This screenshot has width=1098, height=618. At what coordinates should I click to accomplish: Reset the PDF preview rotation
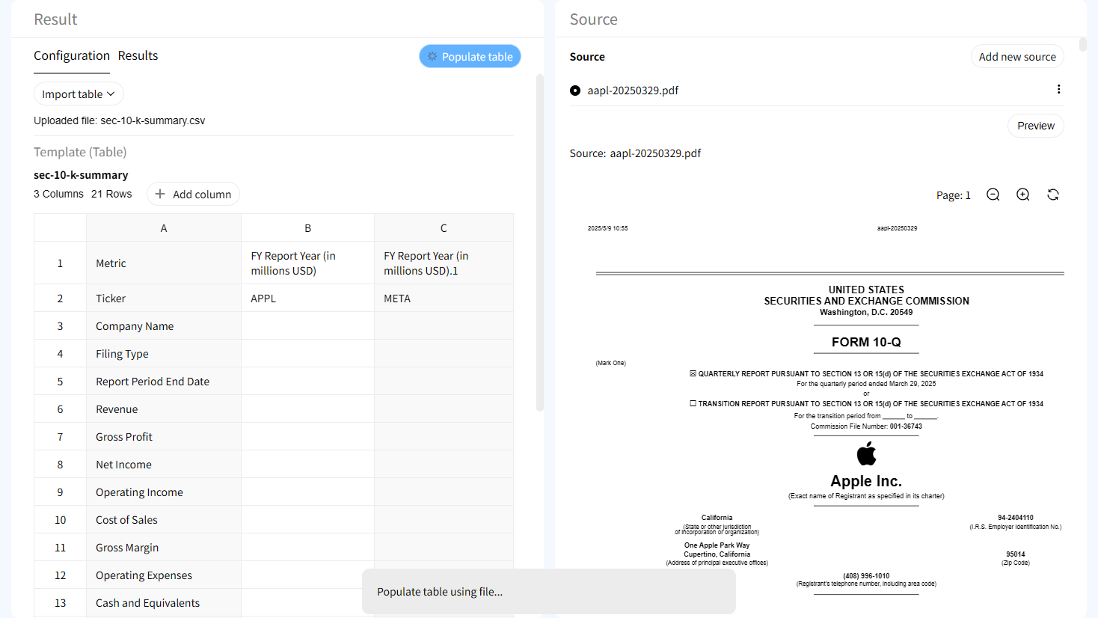pyautogui.click(x=1053, y=195)
